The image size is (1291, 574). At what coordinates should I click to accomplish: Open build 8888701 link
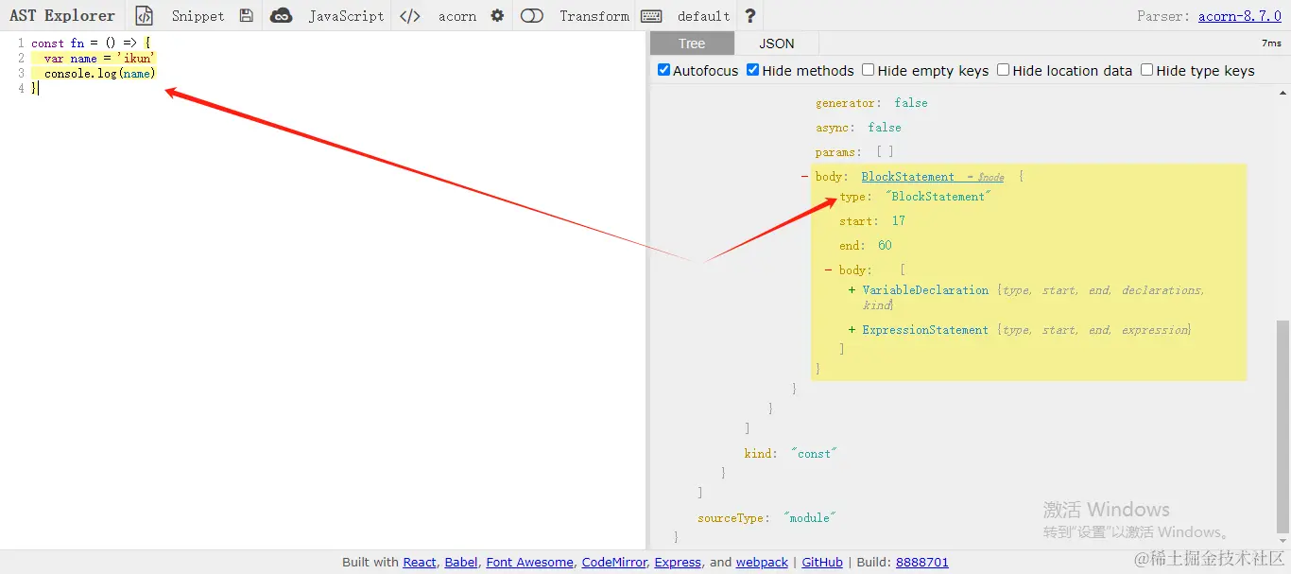point(922,562)
